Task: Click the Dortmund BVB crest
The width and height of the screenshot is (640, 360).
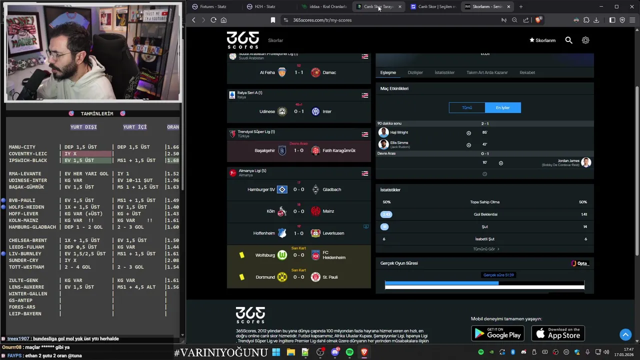Action: pyautogui.click(x=282, y=277)
